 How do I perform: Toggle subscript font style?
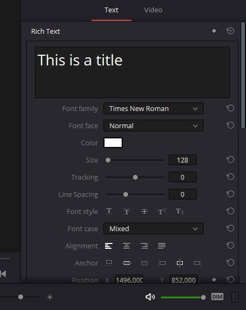180,211
